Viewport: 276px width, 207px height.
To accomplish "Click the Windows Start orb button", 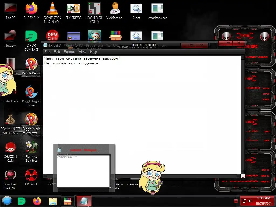I will click(x=7, y=201).
